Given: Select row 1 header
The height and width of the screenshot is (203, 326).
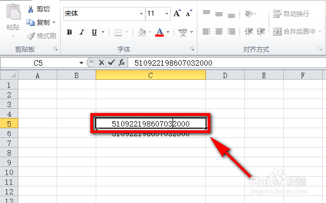Looking at the screenshot, I should pyautogui.click(x=9, y=85).
